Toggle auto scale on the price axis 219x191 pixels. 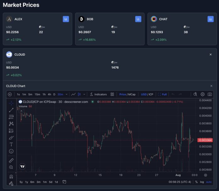tap(209, 182)
